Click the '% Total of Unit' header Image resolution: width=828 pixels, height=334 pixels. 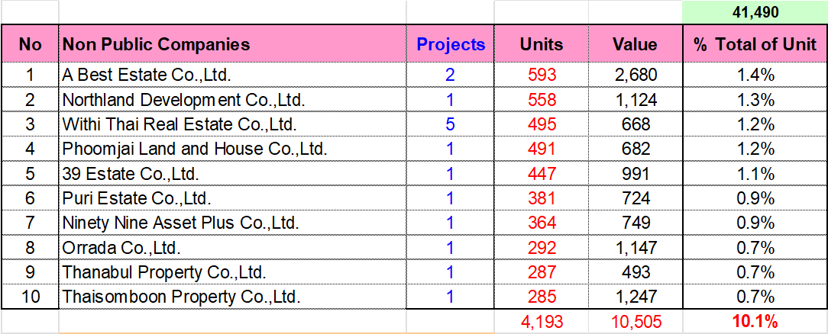click(755, 44)
